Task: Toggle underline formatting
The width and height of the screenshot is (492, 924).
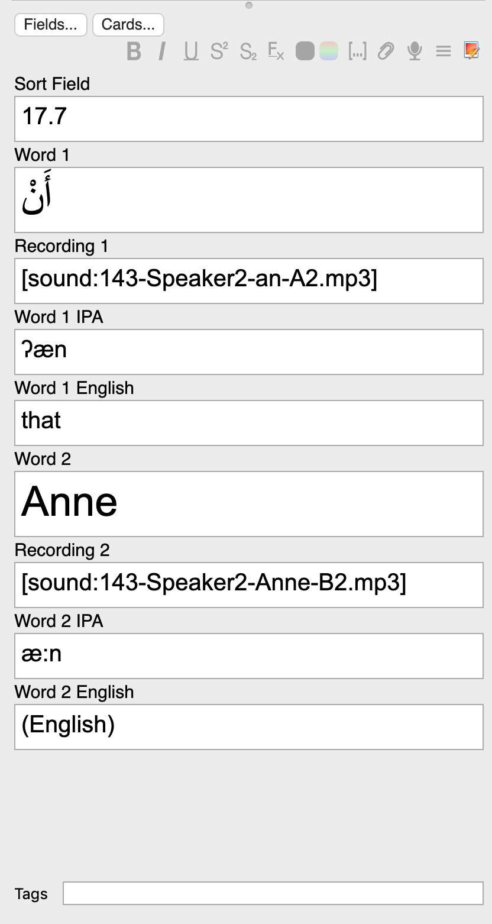Action: coord(190,51)
